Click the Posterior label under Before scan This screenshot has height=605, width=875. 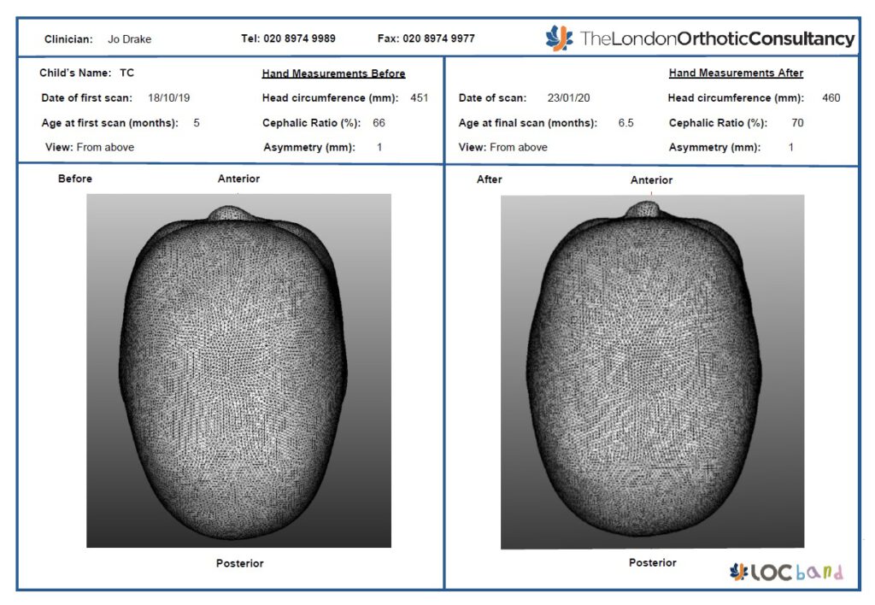click(239, 563)
